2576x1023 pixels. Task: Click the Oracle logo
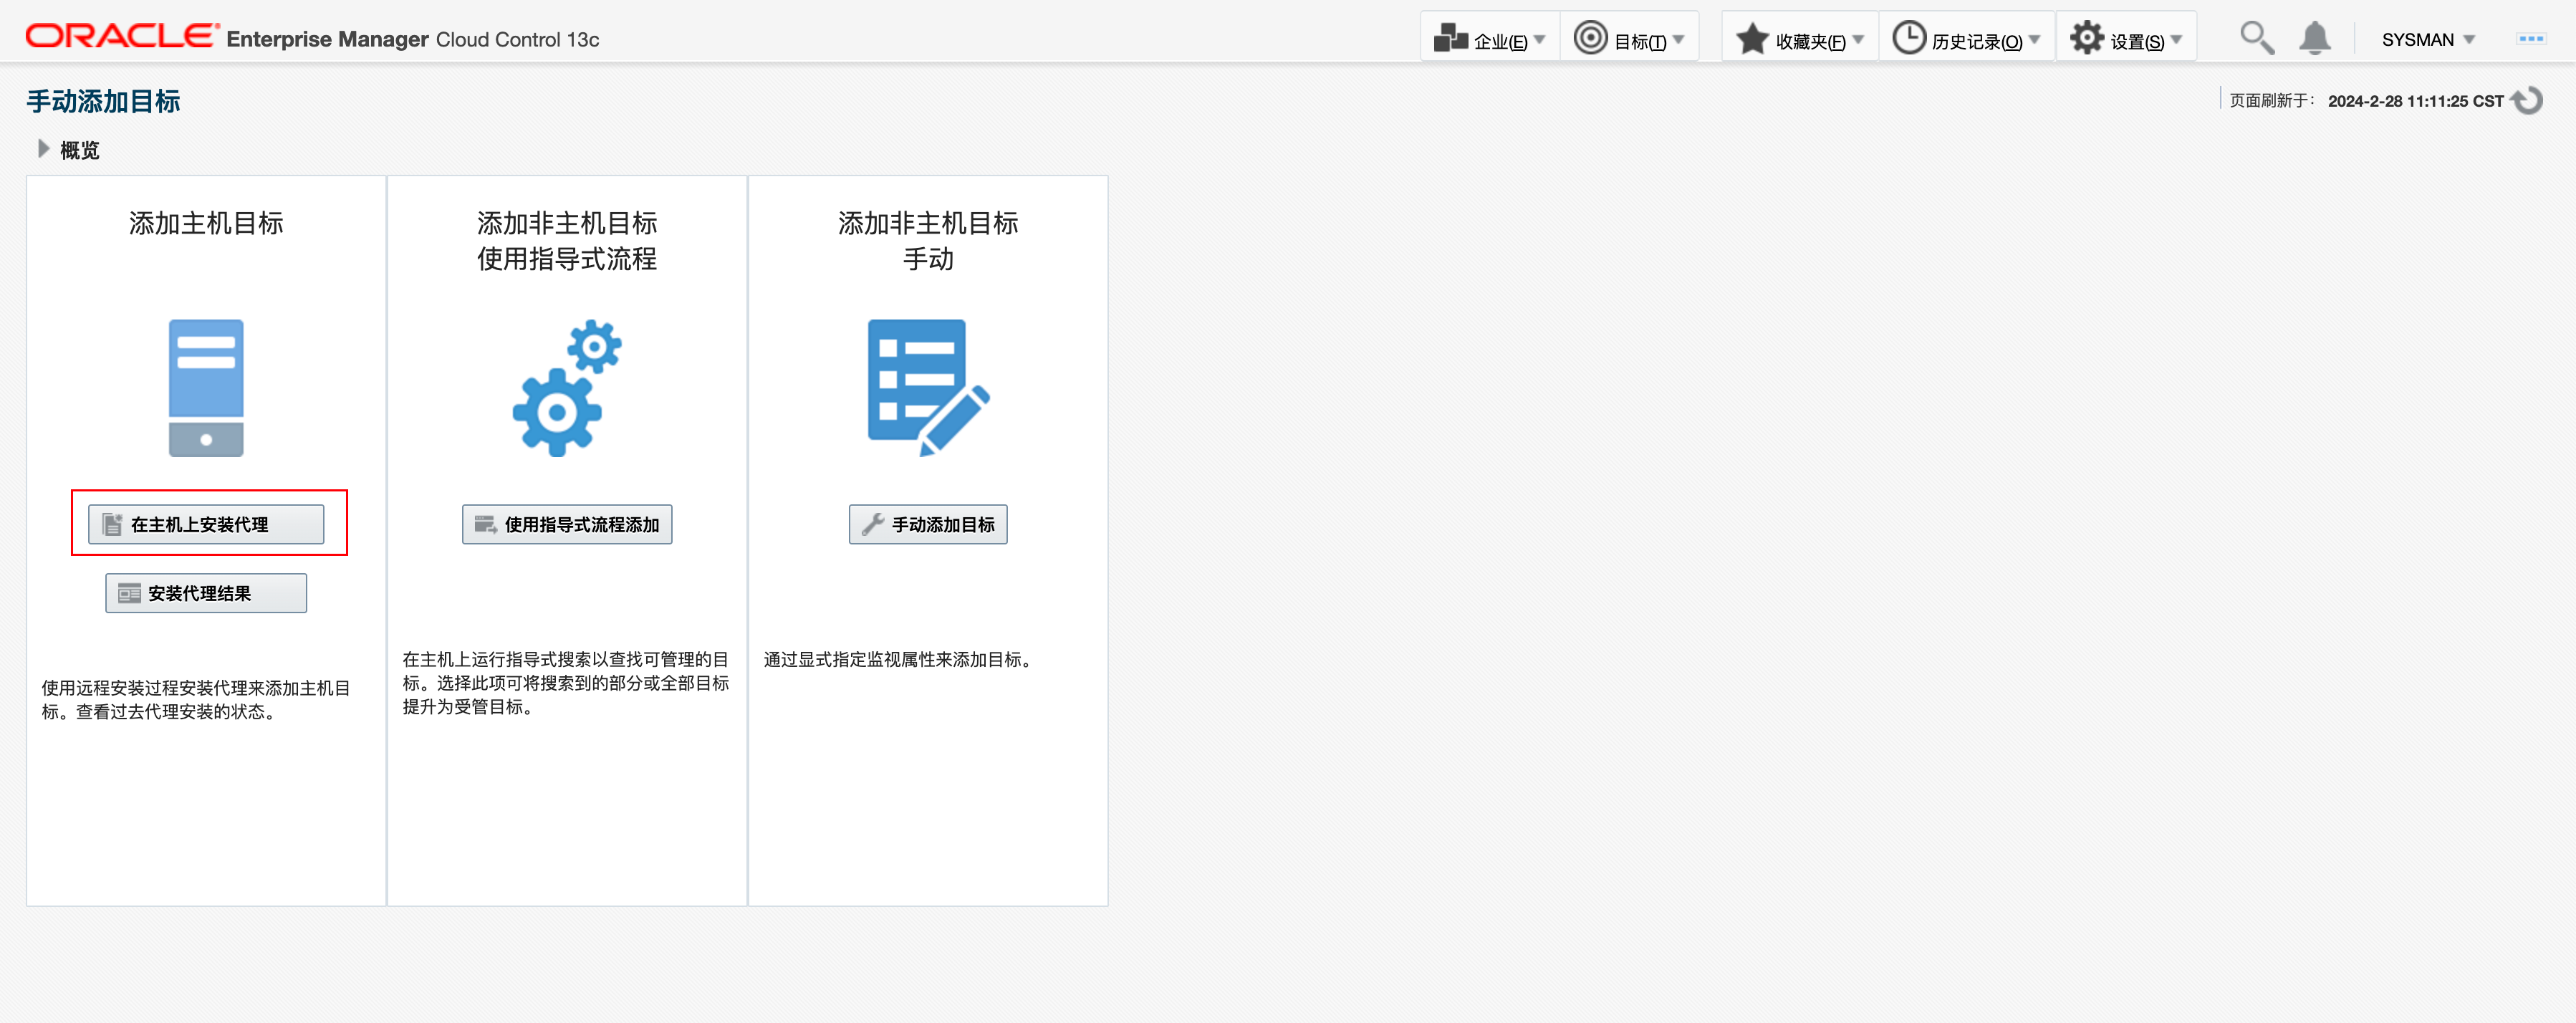point(121,37)
